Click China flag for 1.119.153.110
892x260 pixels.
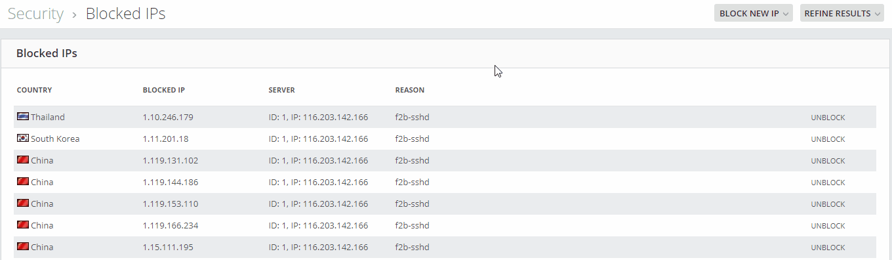click(23, 204)
